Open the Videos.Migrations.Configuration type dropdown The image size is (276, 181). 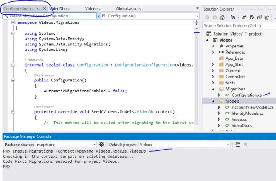click(99, 16)
